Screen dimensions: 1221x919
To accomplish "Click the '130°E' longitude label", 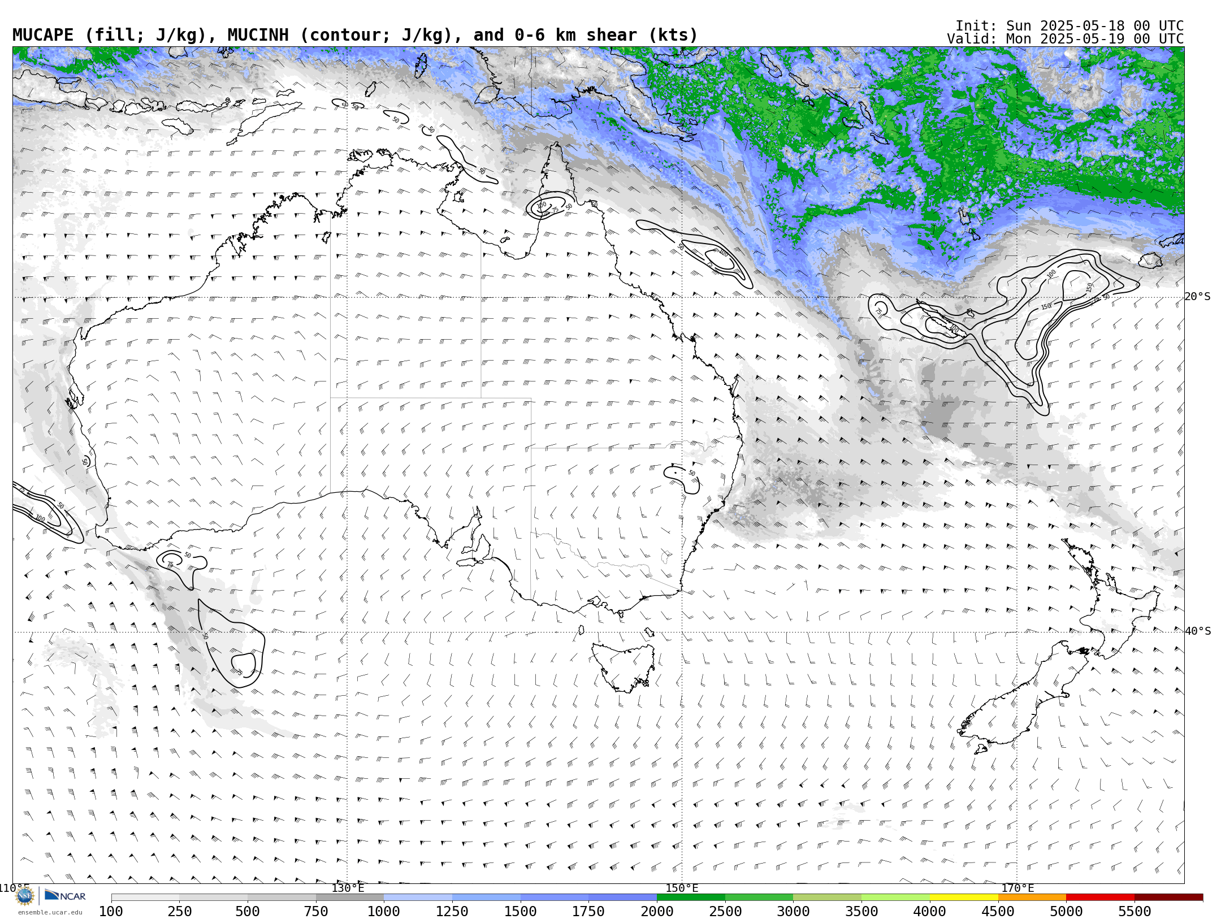I will click(348, 888).
